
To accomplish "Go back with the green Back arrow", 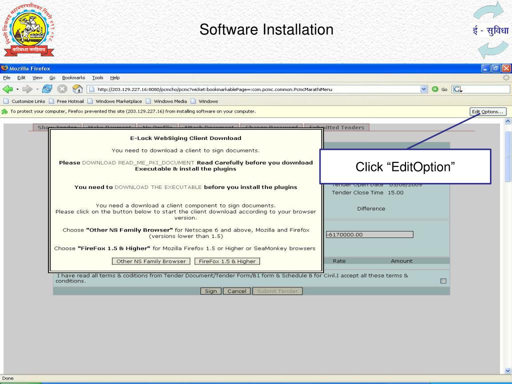I will point(7,89).
